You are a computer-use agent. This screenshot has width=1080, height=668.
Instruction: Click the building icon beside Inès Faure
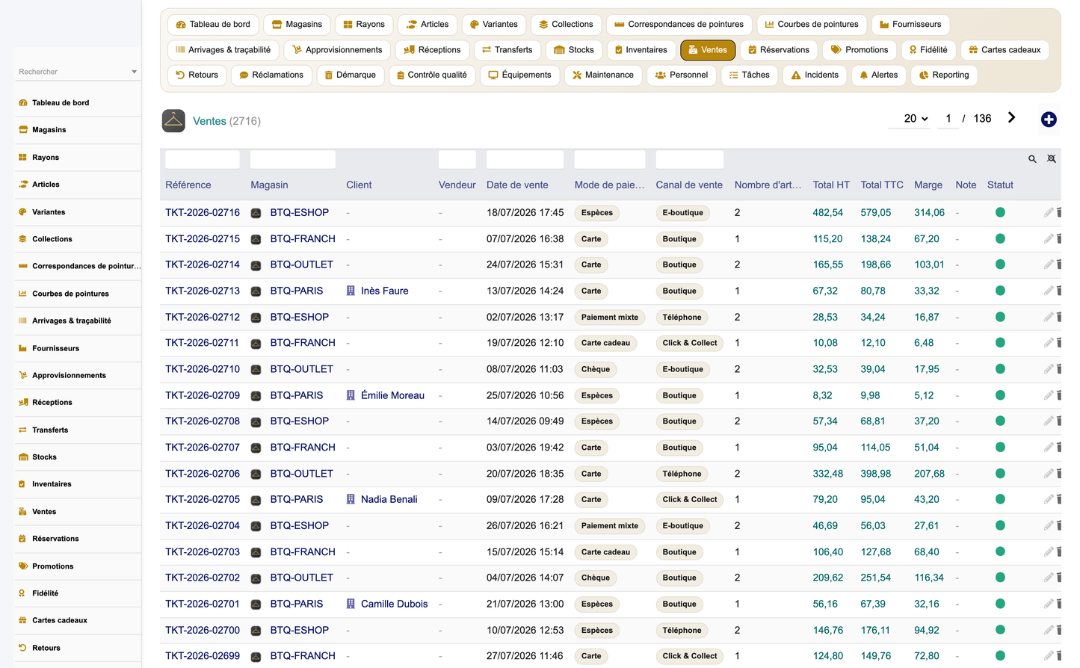tap(351, 291)
